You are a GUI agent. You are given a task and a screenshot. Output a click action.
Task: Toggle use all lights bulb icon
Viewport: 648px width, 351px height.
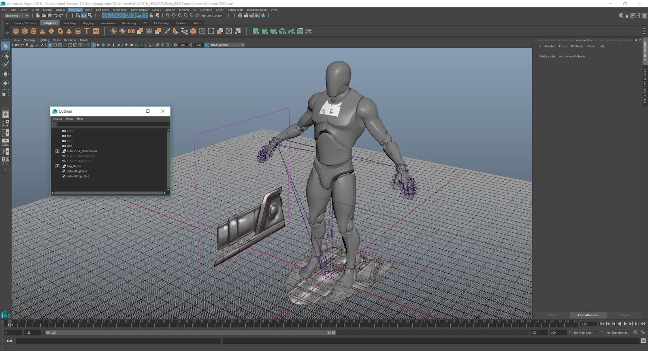tap(113, 45)
